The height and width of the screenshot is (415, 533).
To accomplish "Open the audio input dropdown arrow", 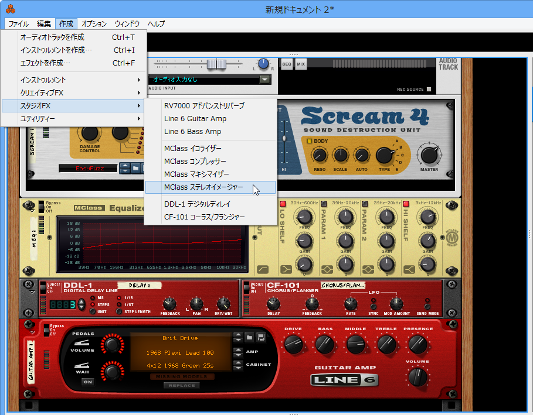I will pos(265,80).
